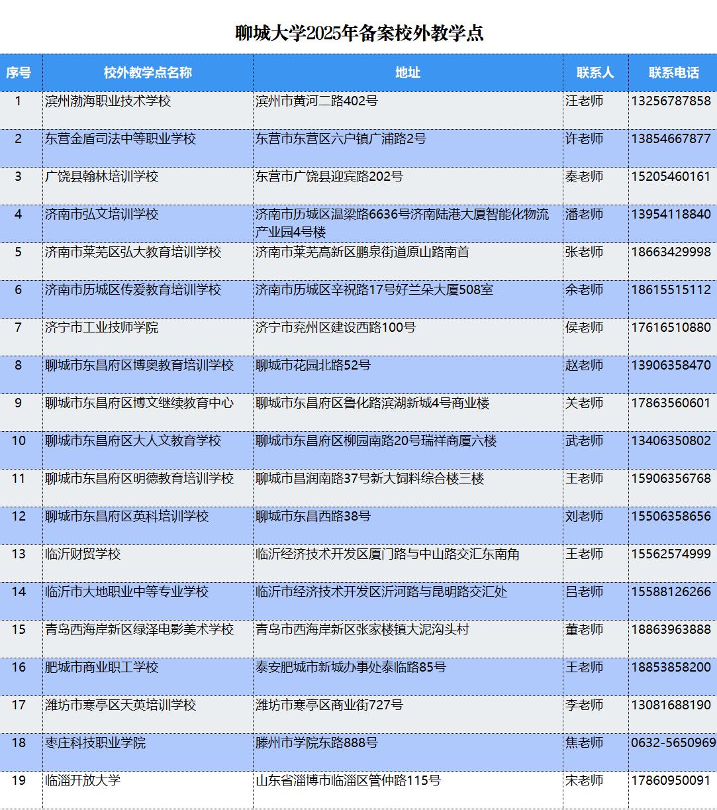Image resolution: width=717 pixels, height=810 pixels.
Task: Click the 临淄开放大学 name cell
Action: click(x=83, y=781)
